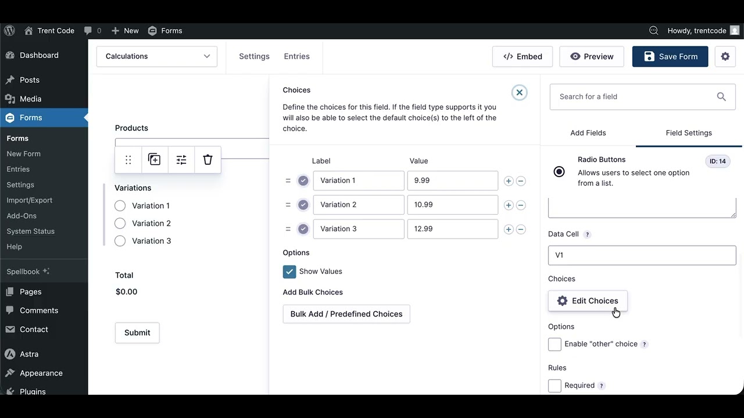Screen dimensions: 744x418
Task: Click the search magnifier icon
Action: tap(721, 97)
